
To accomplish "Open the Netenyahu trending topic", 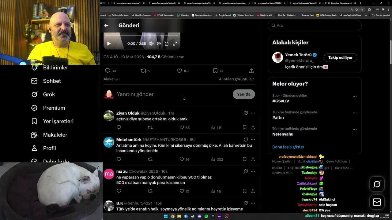I will pos(283,134).
